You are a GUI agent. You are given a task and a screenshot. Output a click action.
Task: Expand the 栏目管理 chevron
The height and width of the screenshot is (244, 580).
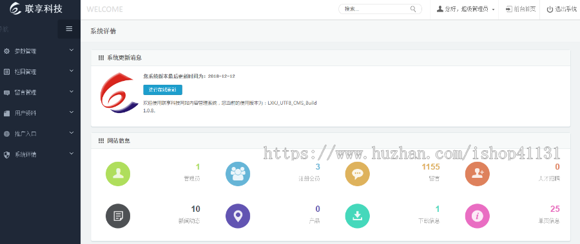72,71
